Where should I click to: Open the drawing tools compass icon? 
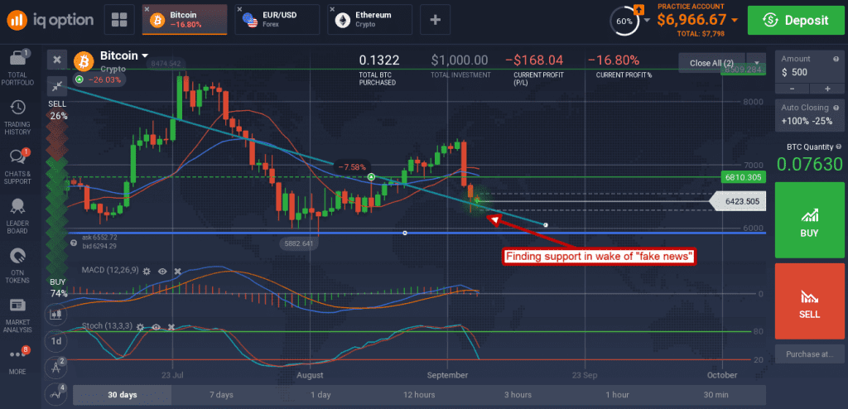point(55,368)
